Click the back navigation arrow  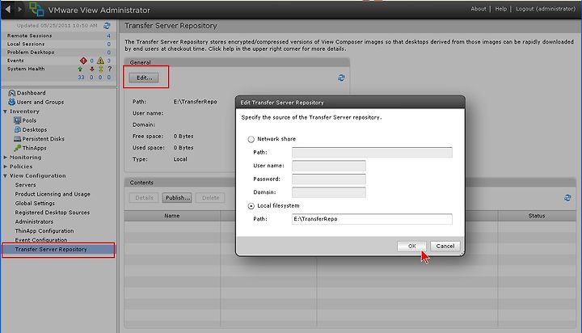[8, 9]
